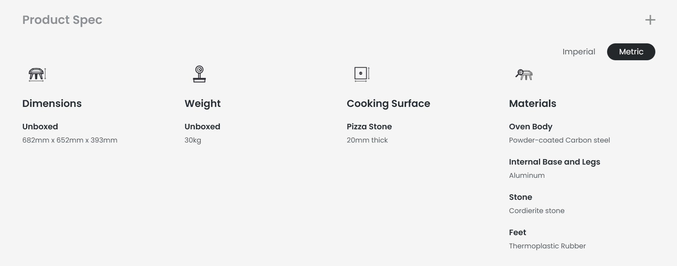Click the weight scale icon

[199, 74]
